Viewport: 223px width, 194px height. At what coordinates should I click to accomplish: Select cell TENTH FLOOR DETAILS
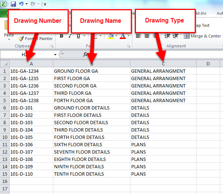pos(92,174)
